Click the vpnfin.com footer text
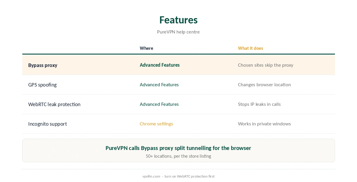This screenshot has height=182, width=357. [151, 176]
